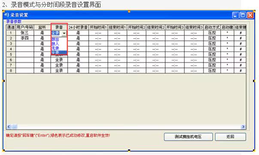The height and width of the screenshot is (155, 259).
Task: Minimize the 录音设置 window
Action: pos(235,15)
